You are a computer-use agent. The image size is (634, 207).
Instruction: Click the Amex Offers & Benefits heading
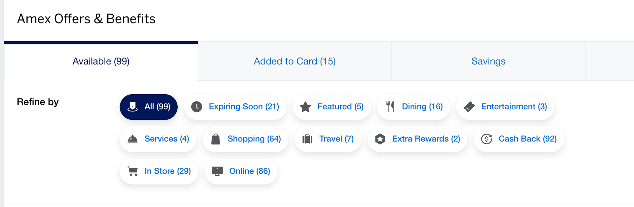tap(86, 19)
